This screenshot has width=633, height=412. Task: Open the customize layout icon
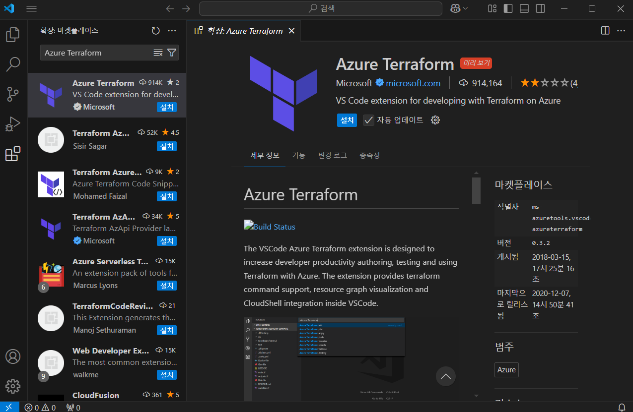click(492, 8)
